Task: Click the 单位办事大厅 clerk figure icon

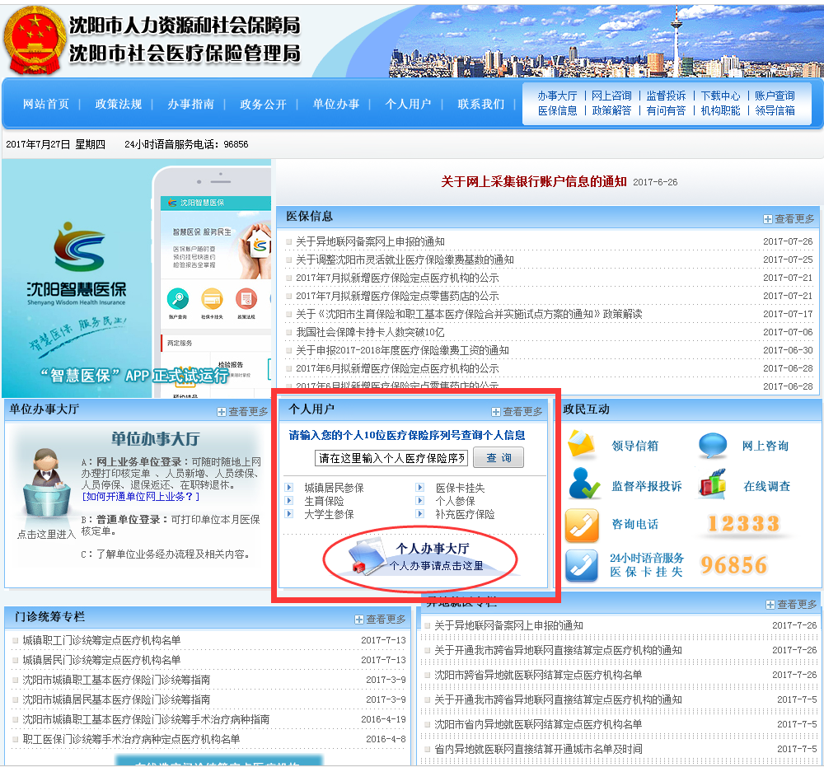Action: (44, 485)
